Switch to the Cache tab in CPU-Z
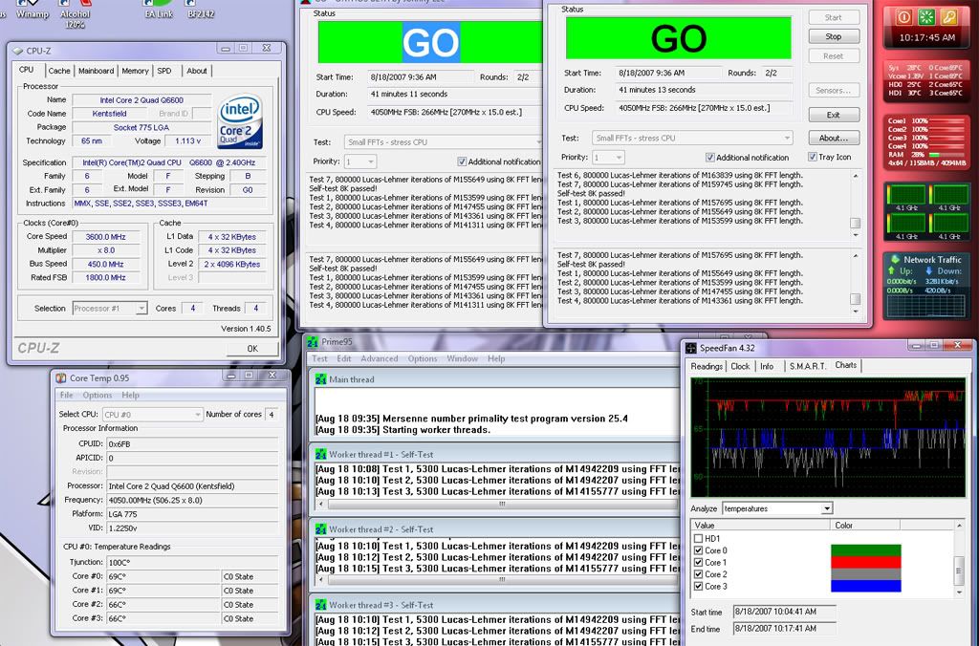Image resolution: width=979 pixels, height=646 pixels. click(x=59, y=71)
